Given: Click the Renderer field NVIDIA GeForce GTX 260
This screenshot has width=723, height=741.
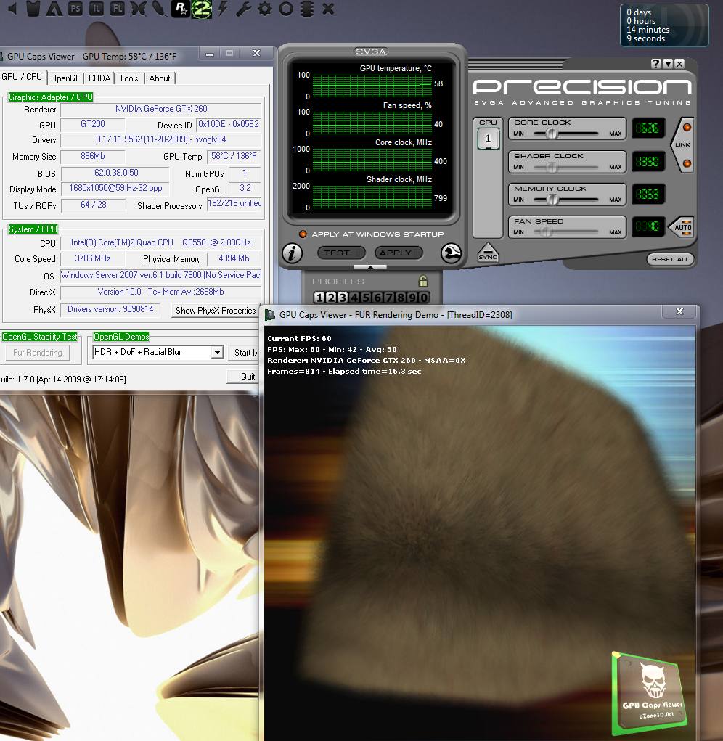Looking at the screenshot, I should click(x=161, y=109).
